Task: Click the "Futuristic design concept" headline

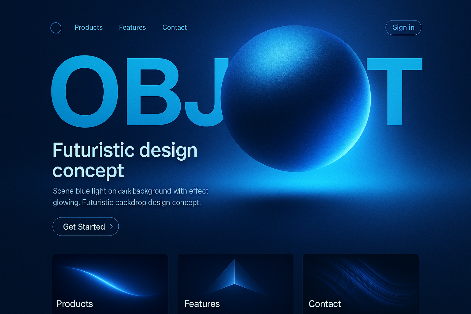Action: pyautogui.click(x=125, y=160)
